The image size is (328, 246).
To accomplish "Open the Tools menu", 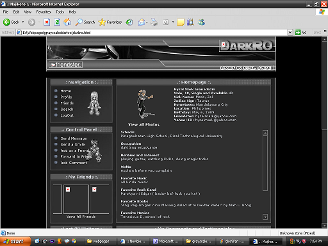I will point(60,12).
